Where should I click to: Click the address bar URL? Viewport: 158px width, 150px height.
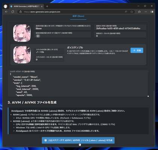(42, 12)
